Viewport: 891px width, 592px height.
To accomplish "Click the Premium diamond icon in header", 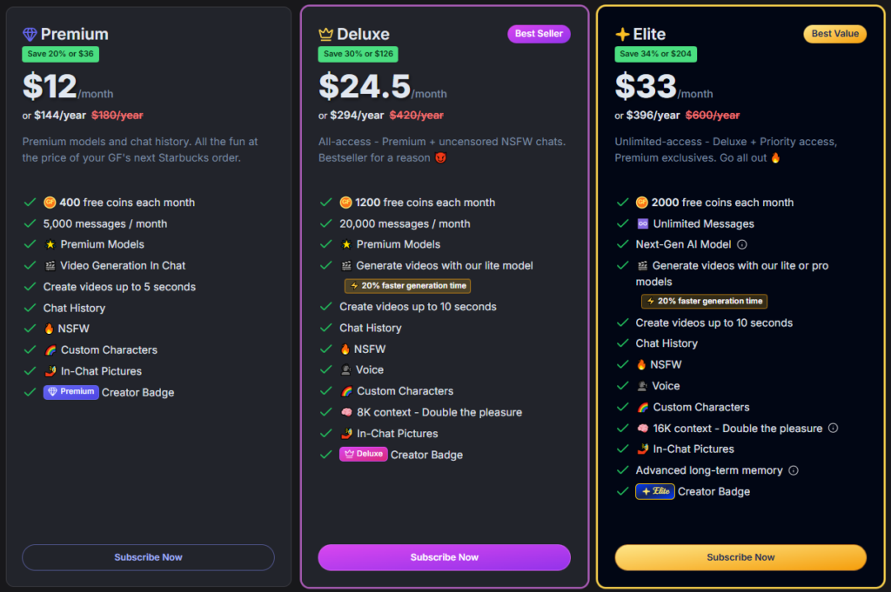I will [x=30, y=35].
